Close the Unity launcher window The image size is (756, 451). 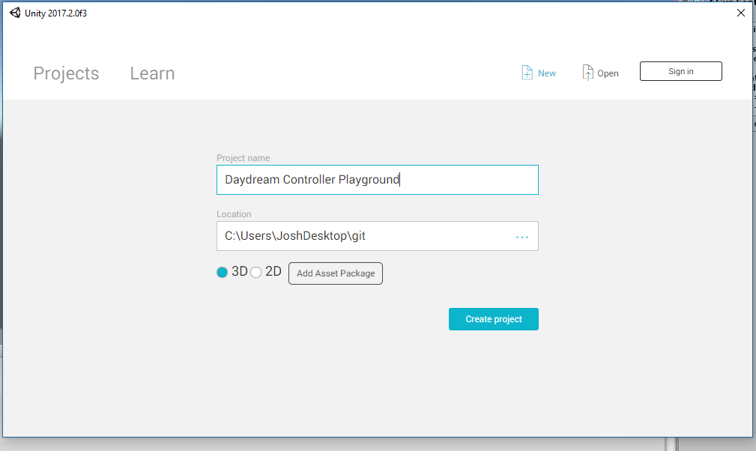pos(741,13)
